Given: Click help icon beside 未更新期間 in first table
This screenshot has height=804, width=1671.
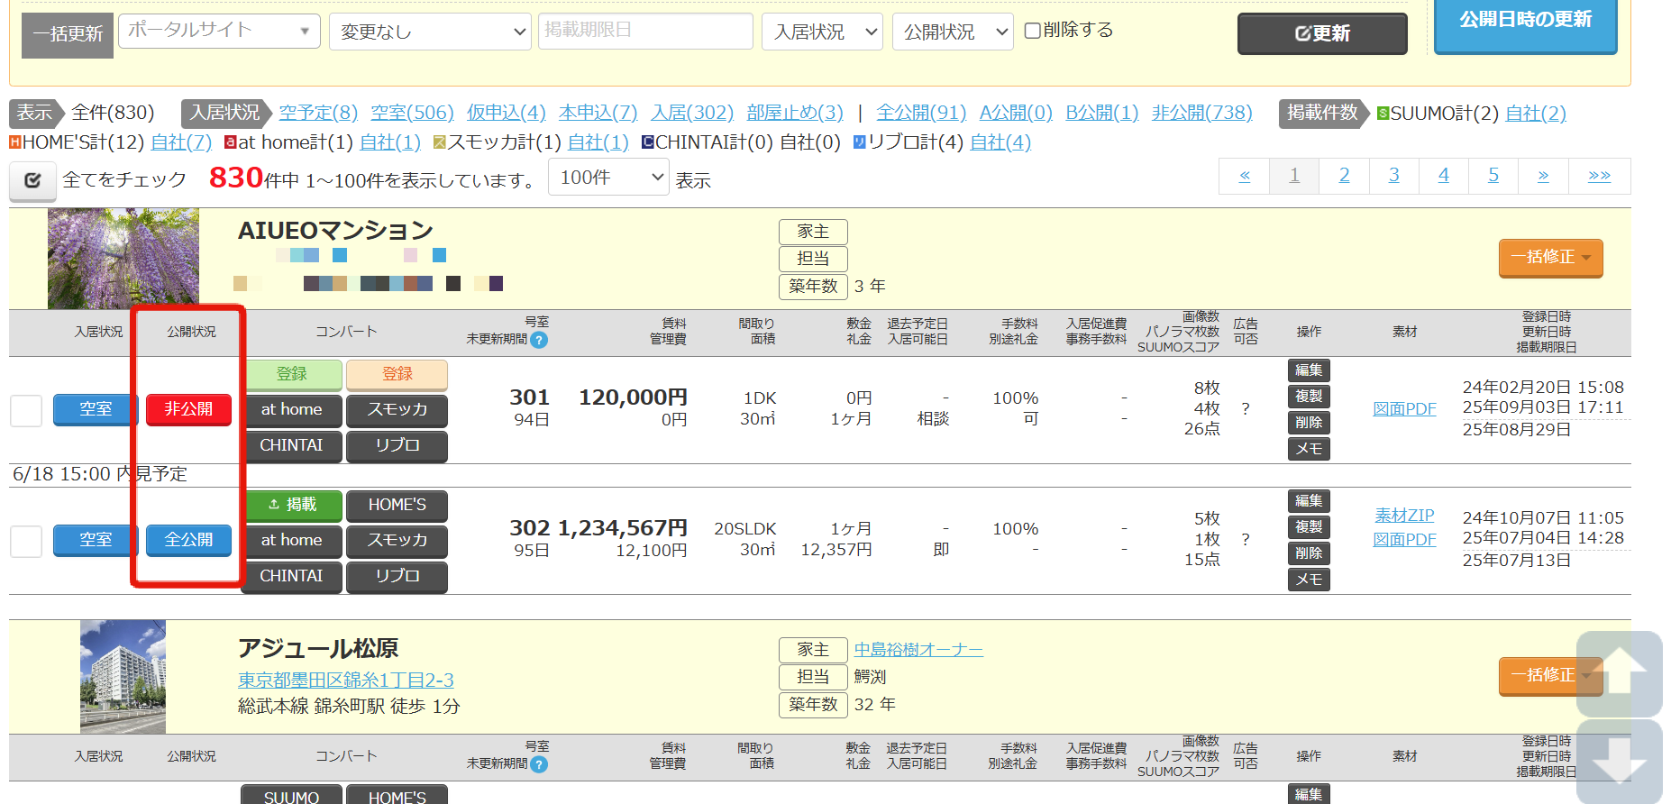Looking at the screenshot, I should pos(539,340).
